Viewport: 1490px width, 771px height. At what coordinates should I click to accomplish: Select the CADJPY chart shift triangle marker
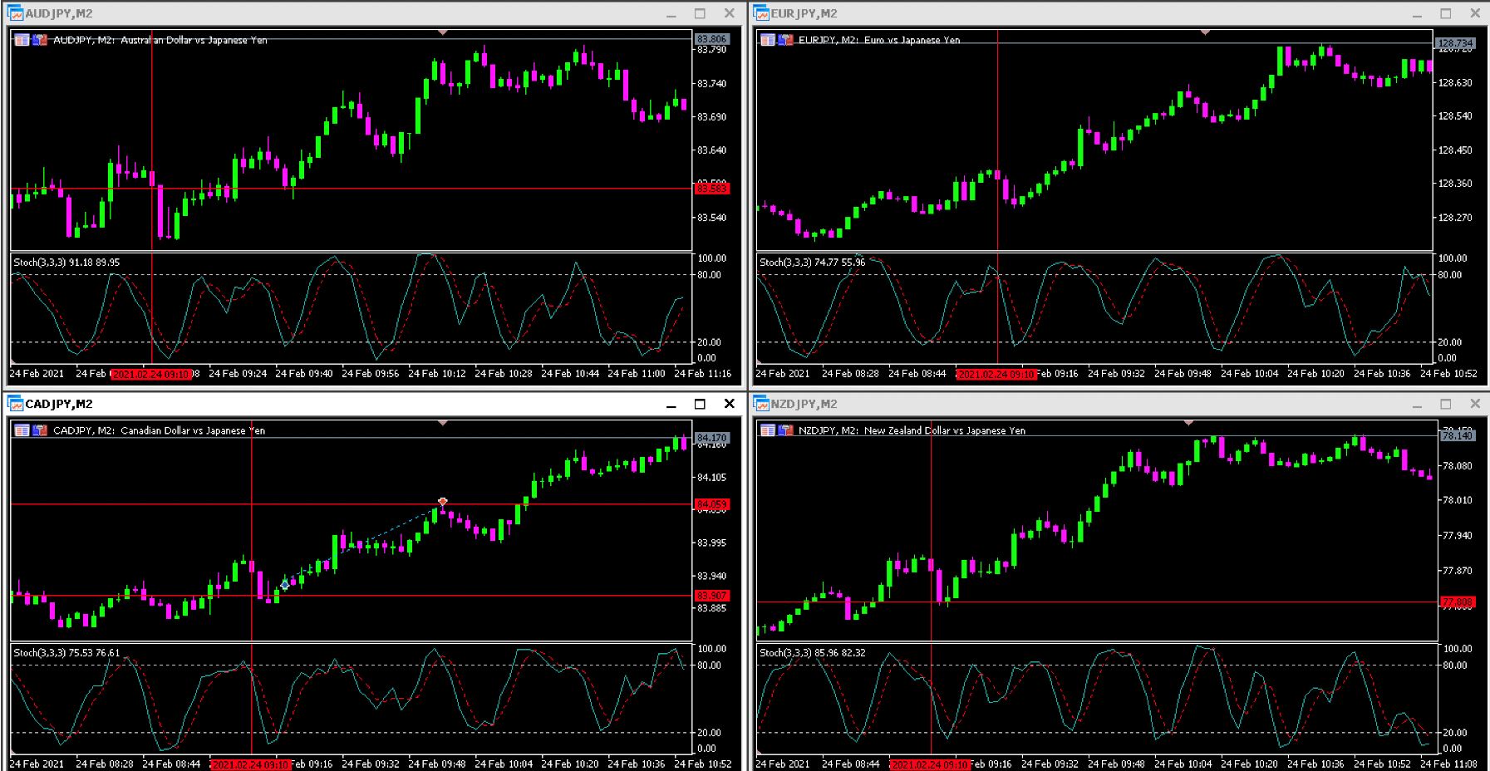(x=443, y=423)
